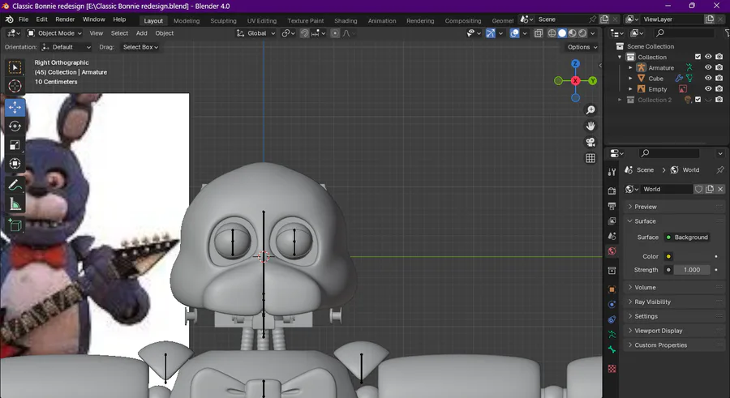
Task: Open Drag Select Box dropdown
Action: pyautogui.click(x=140, y=47)
